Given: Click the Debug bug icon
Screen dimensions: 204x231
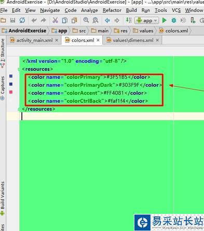Looking at the screenshot, I should point(174,20).
